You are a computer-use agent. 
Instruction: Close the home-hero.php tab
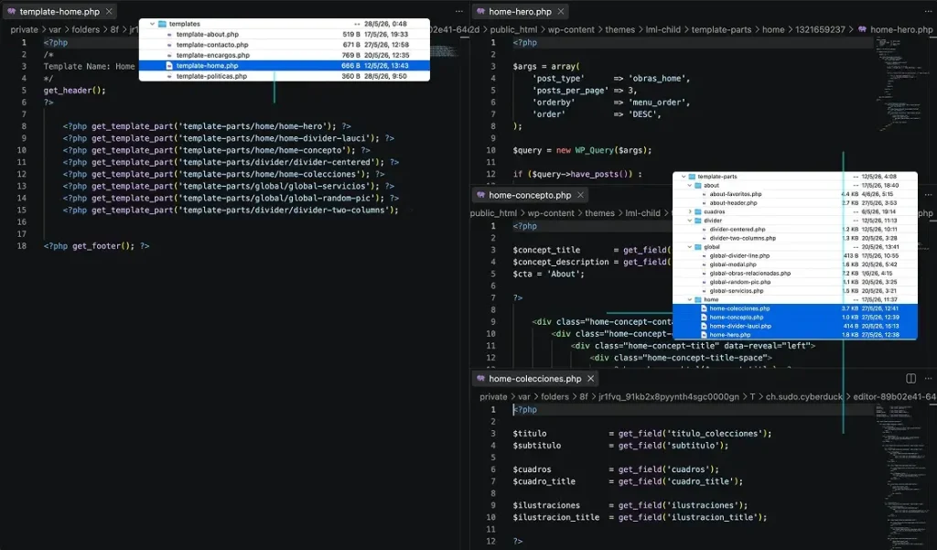pos(561,11)
